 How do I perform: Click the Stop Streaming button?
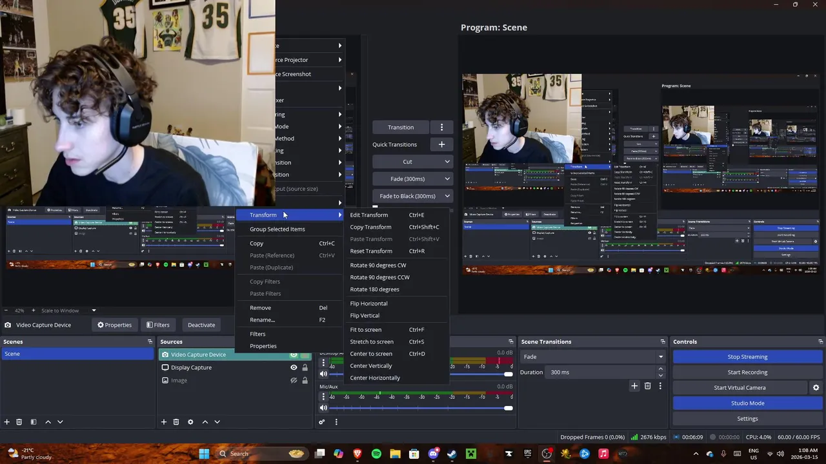[747, 357]
